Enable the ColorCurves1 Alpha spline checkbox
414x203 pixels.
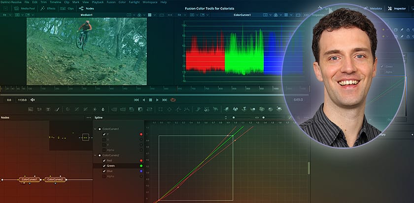(x=104, y=150)
